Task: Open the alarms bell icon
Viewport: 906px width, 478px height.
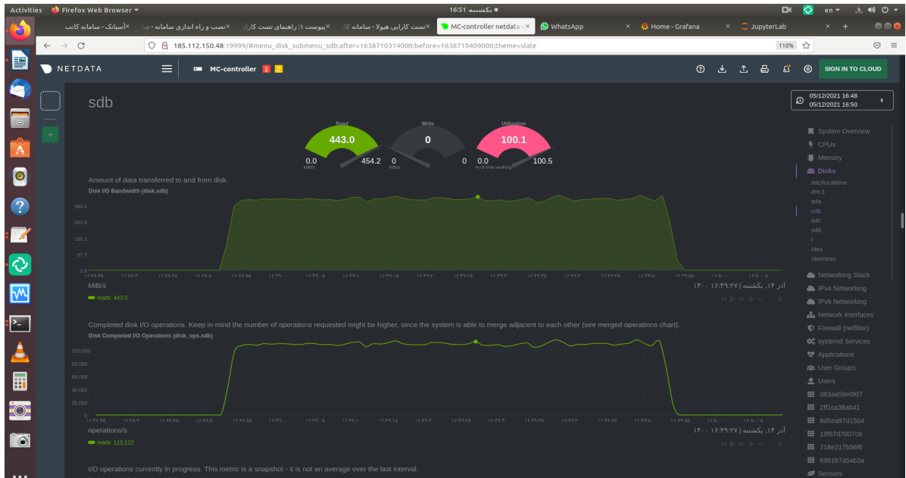Action: click(786, 69)
